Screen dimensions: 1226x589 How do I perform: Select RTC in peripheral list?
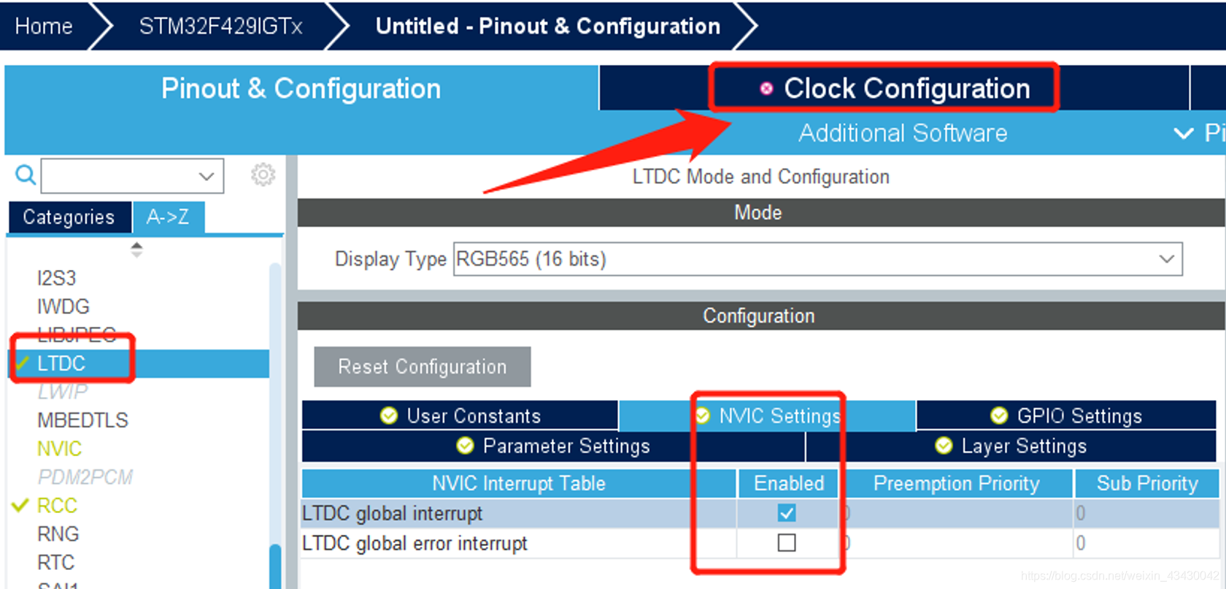point(56,563)
